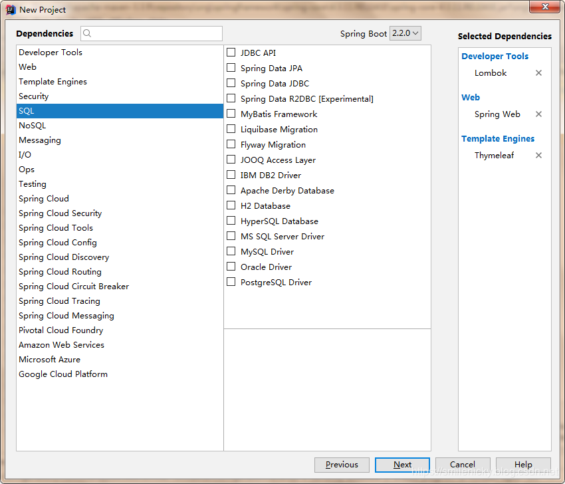Open the I/O category

120,155
